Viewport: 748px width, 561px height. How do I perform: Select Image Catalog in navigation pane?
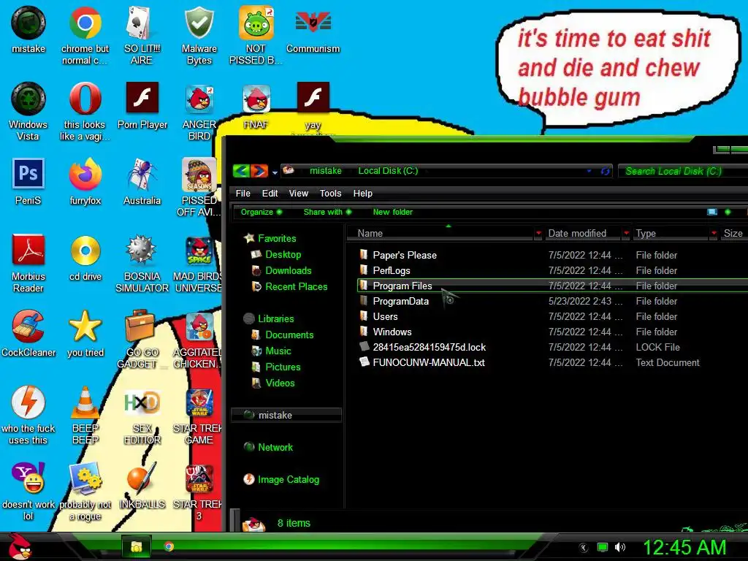point(288,479)
